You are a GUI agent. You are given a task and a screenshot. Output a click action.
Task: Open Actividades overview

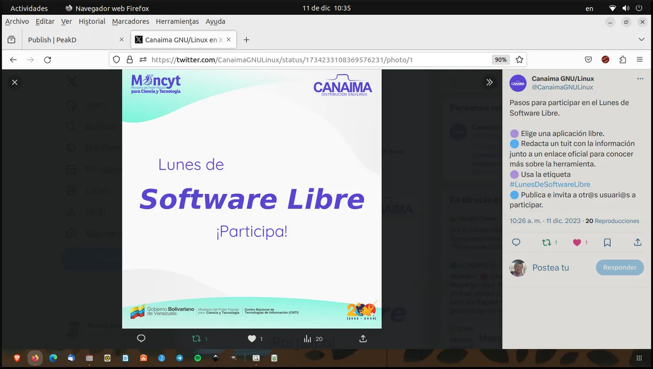29,8
